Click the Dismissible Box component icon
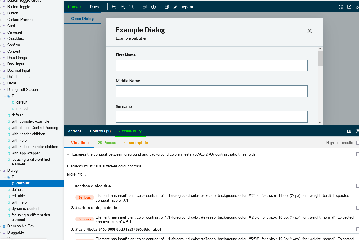 click(x=4, y=226)
